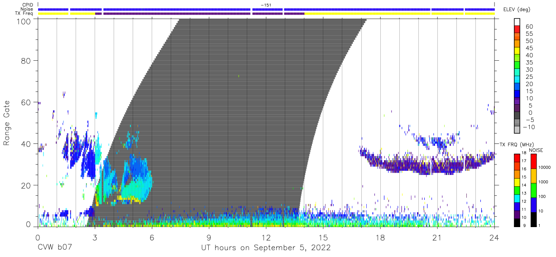Click the red 55–60 swatch in ELEV legend
556x257 pixels.
(518, 29)
